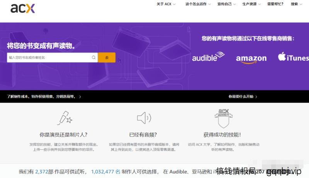This screenshot has width=309, height=178.
Task: Click the microphone with star icon
Action: point(65,118)
